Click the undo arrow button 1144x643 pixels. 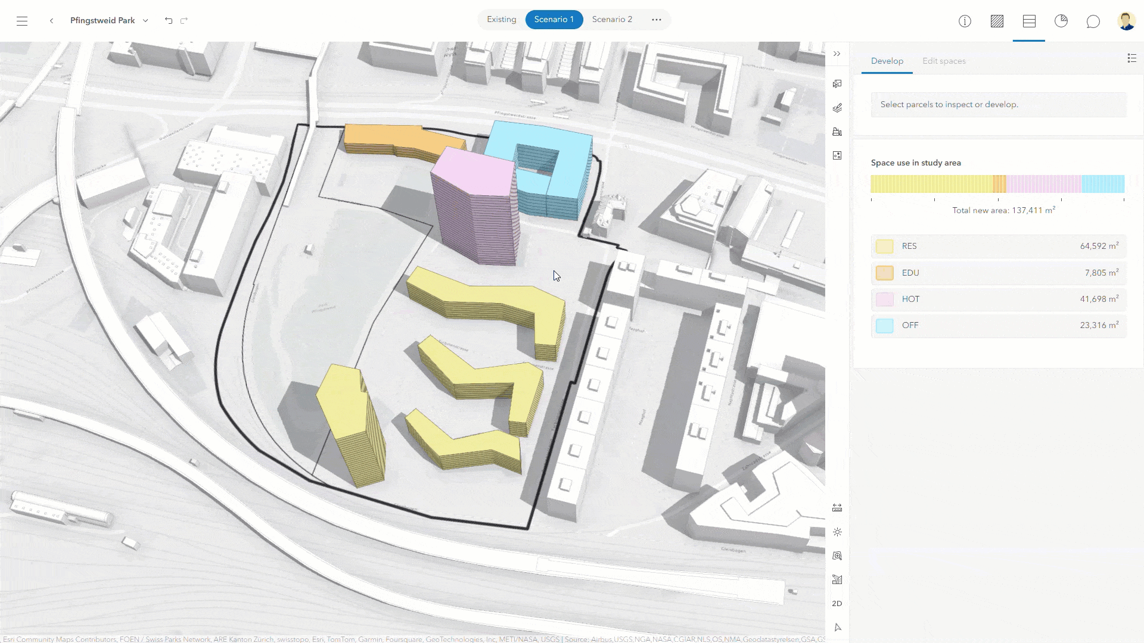[169, 20]
